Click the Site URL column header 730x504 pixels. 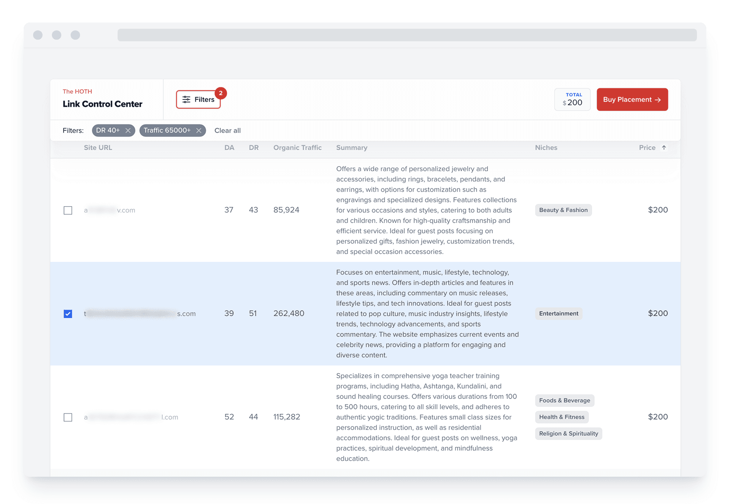98,148
